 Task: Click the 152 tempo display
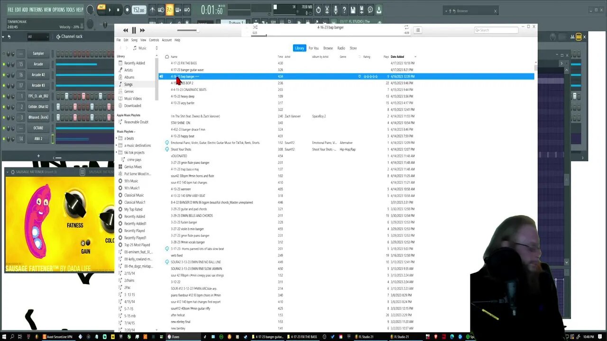coord(139,10)
